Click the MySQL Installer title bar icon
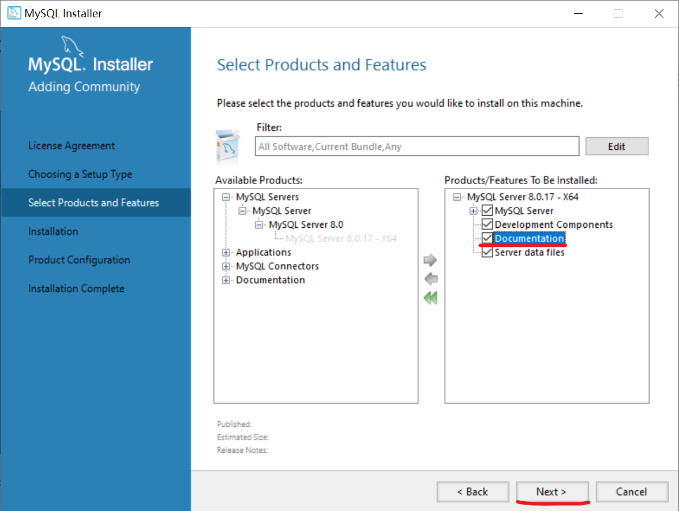This screenshot has width=679, height=511. point(14,13)
